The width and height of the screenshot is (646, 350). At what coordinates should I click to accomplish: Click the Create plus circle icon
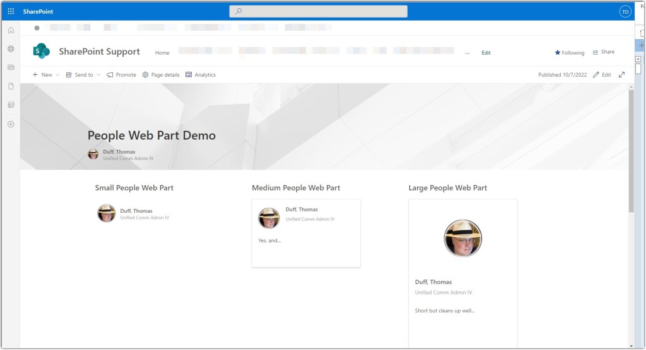tap(11, 124)
